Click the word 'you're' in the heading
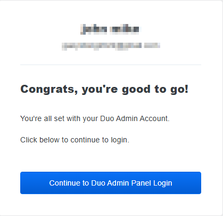Screen dimensions: 223x216 tap(100, 89)
